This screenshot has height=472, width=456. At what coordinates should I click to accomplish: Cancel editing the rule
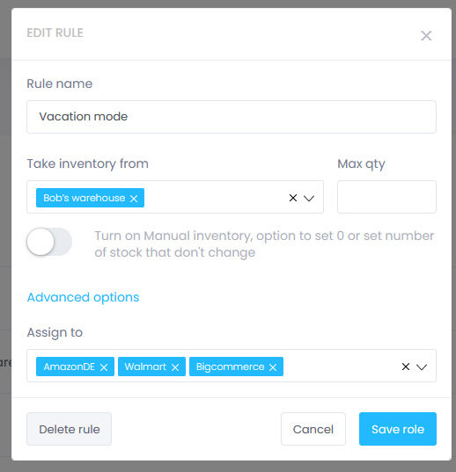click(x=313, y=429)
